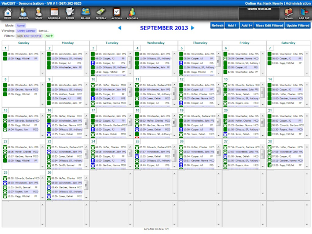Viewport: 312px width, 234px height.
Task: Open 13:00 Rapp, Mitchel visit on September 1
Action: pyautogui.click(x=22, y=58)
